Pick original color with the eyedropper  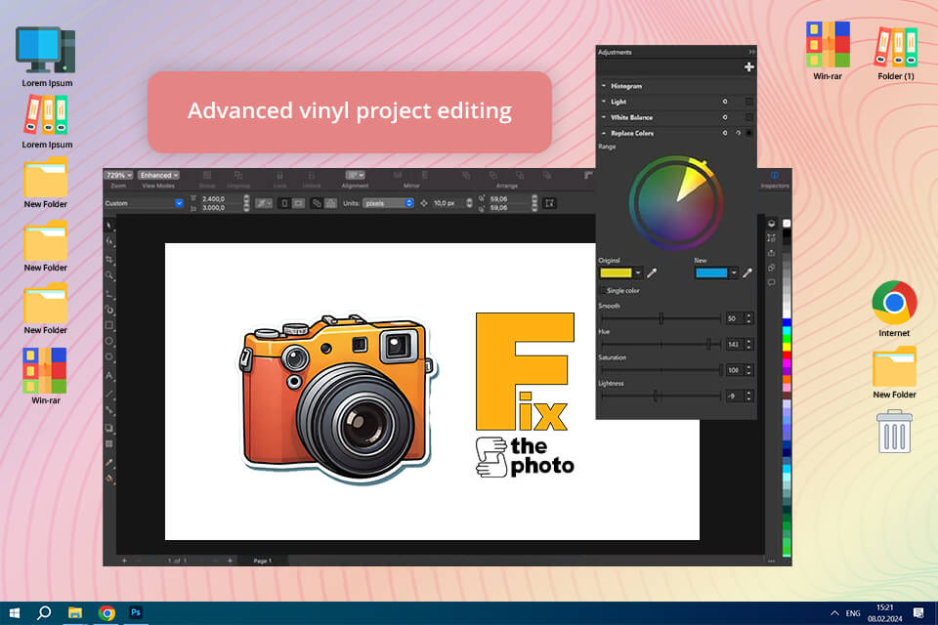652,273
